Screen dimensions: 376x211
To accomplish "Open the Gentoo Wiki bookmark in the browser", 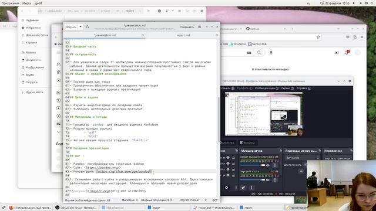I will [258, 44].
